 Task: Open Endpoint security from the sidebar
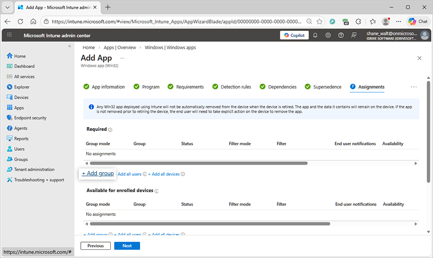point(30,118)
